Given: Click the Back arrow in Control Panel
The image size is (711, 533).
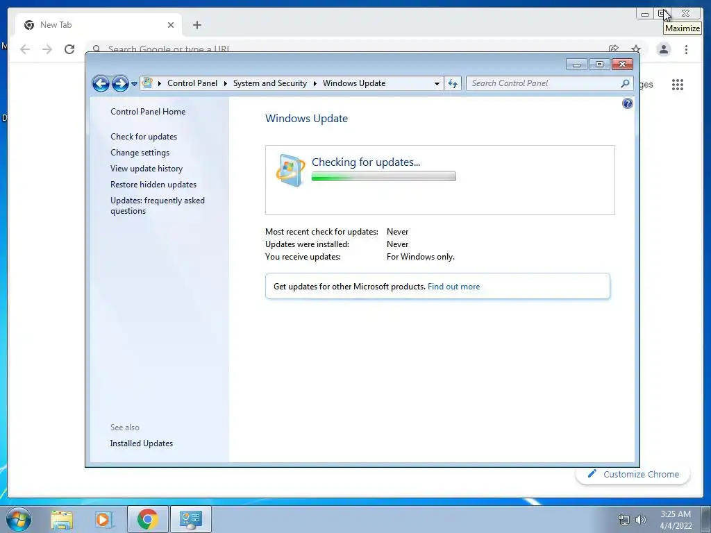Looking at the screenshot, I should 101,83.
